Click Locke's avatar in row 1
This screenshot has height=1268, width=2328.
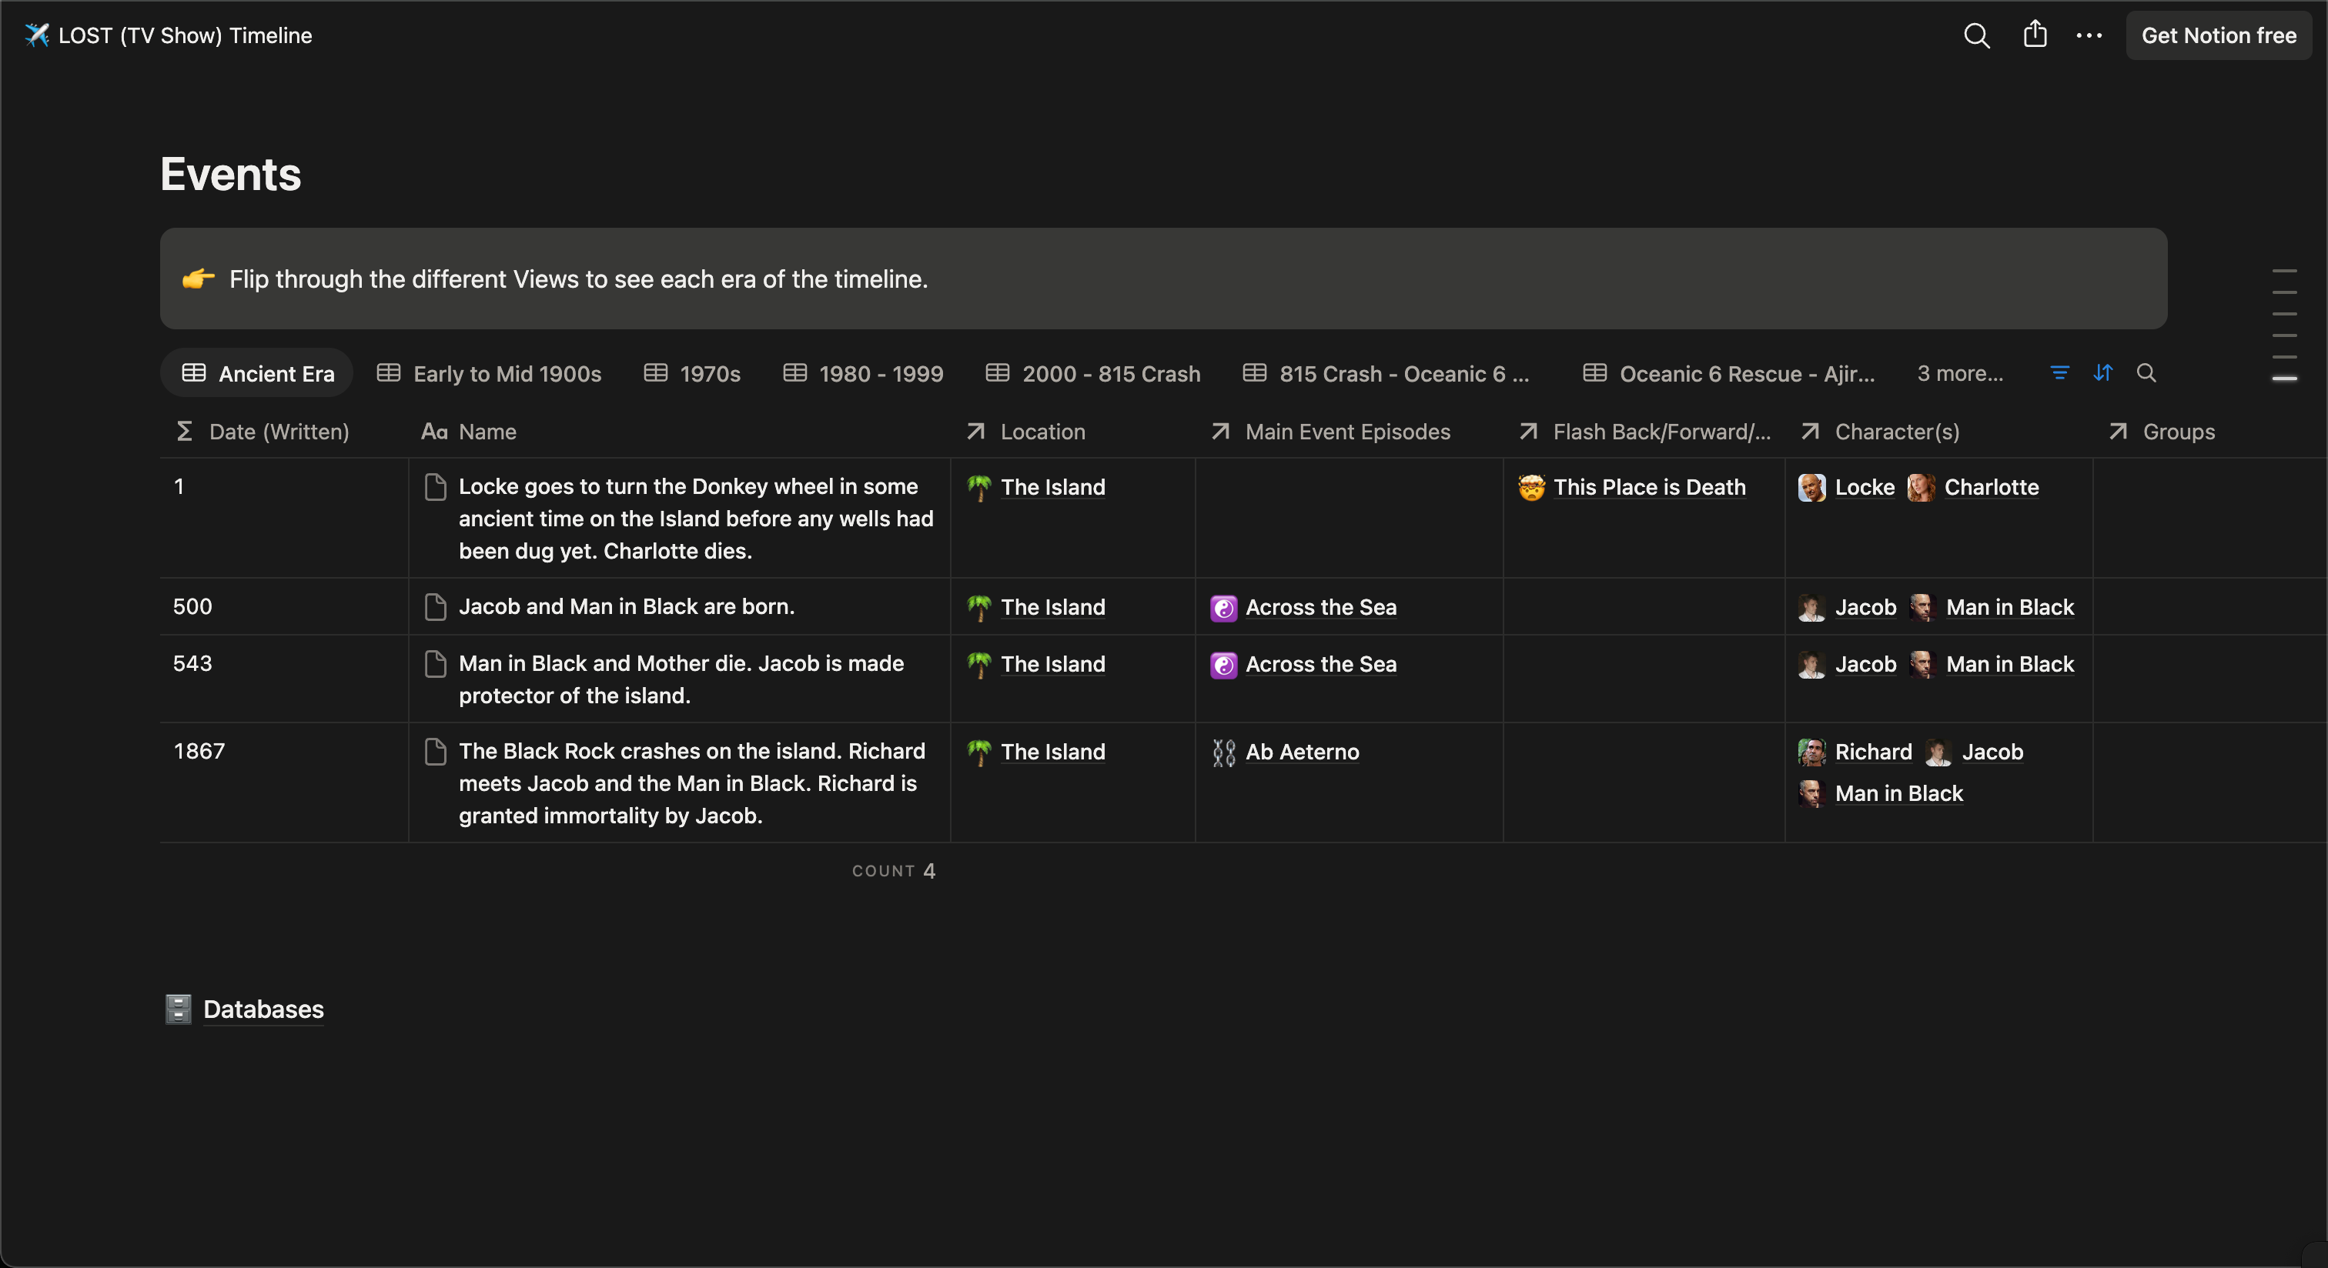1812,487
